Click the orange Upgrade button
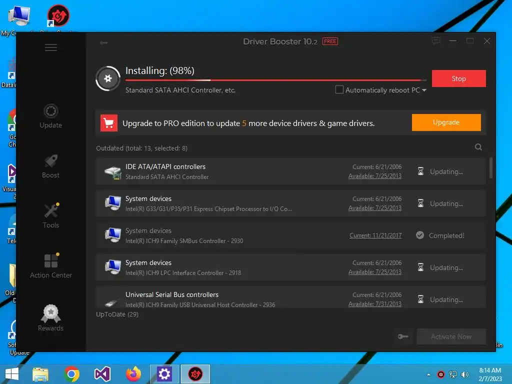512x384 pixels. click(446, 122)
